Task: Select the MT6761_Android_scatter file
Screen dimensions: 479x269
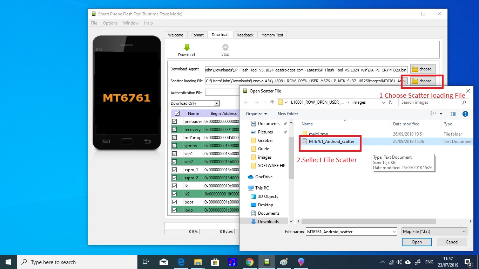Action: click(x=331, y=142)
